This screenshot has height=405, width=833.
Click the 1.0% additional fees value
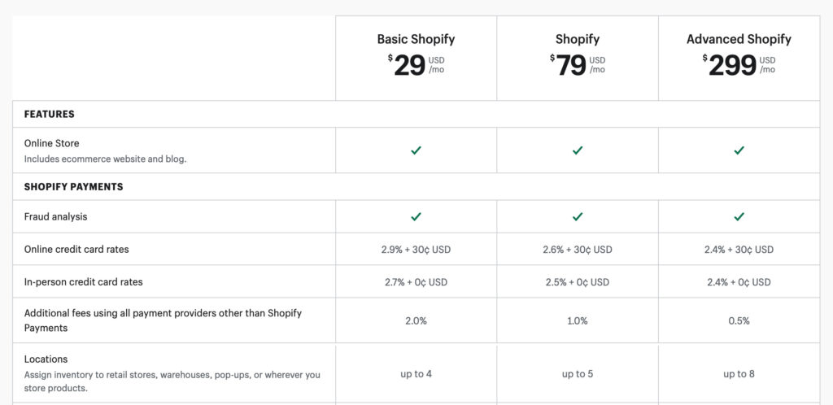[x=578, y=320]
